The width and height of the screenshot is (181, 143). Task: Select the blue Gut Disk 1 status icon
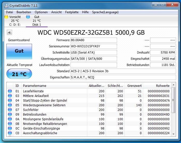pos(28,17)
